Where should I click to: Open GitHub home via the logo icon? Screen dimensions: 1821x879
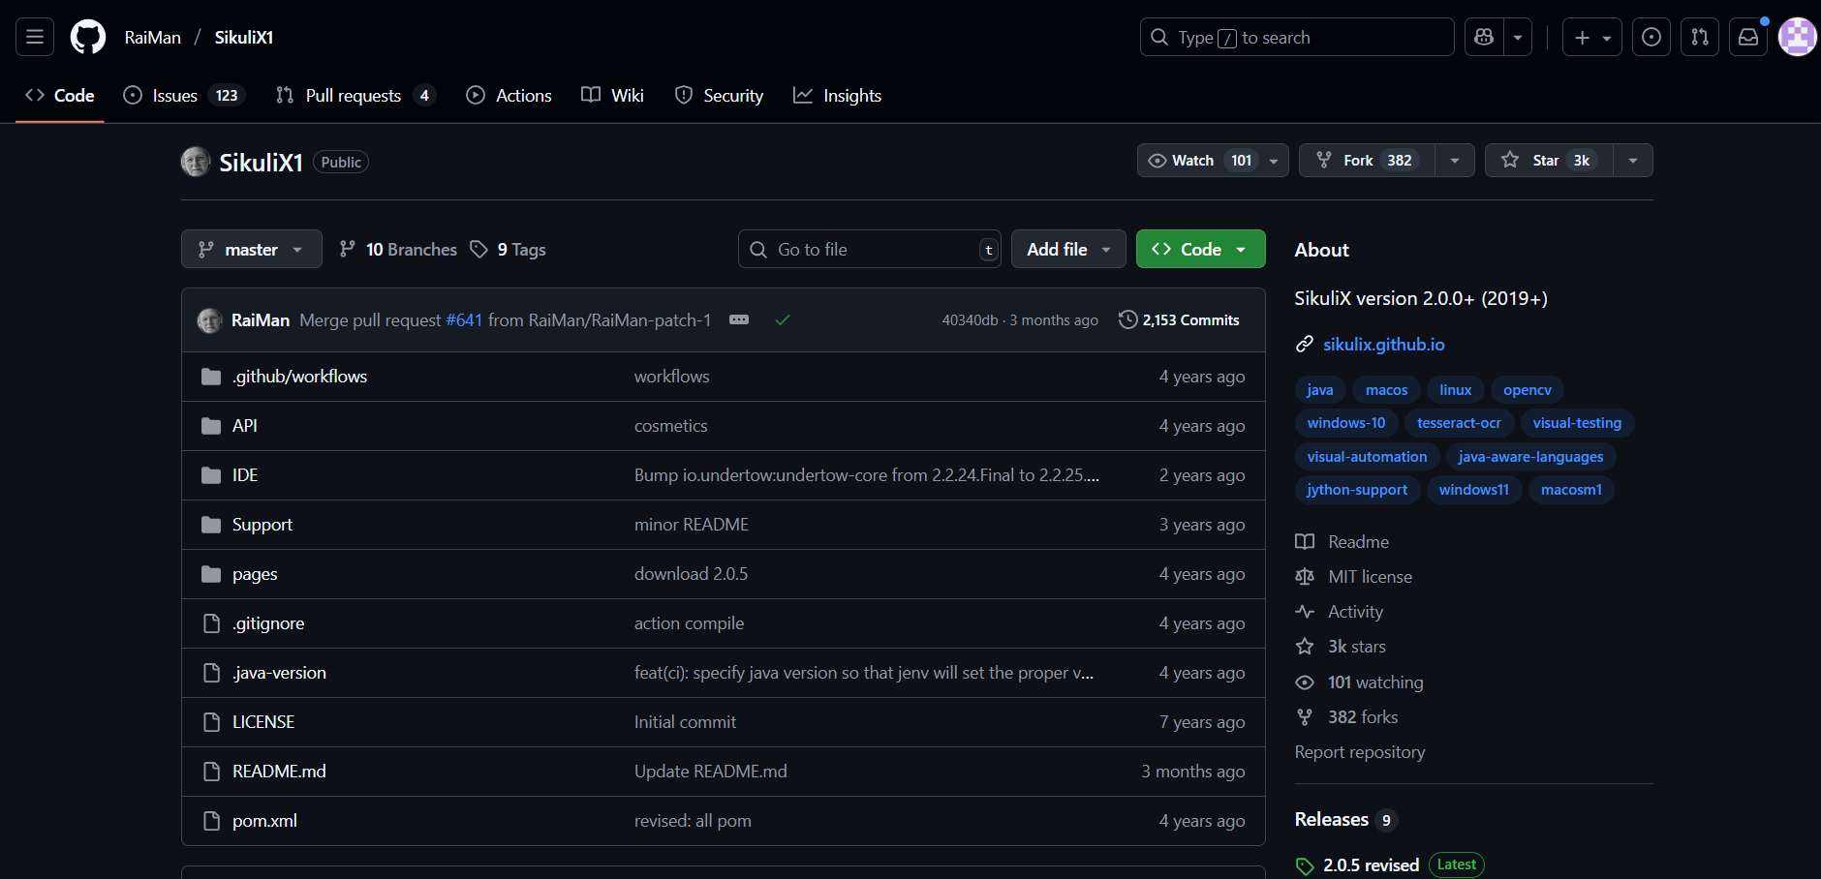87,37
